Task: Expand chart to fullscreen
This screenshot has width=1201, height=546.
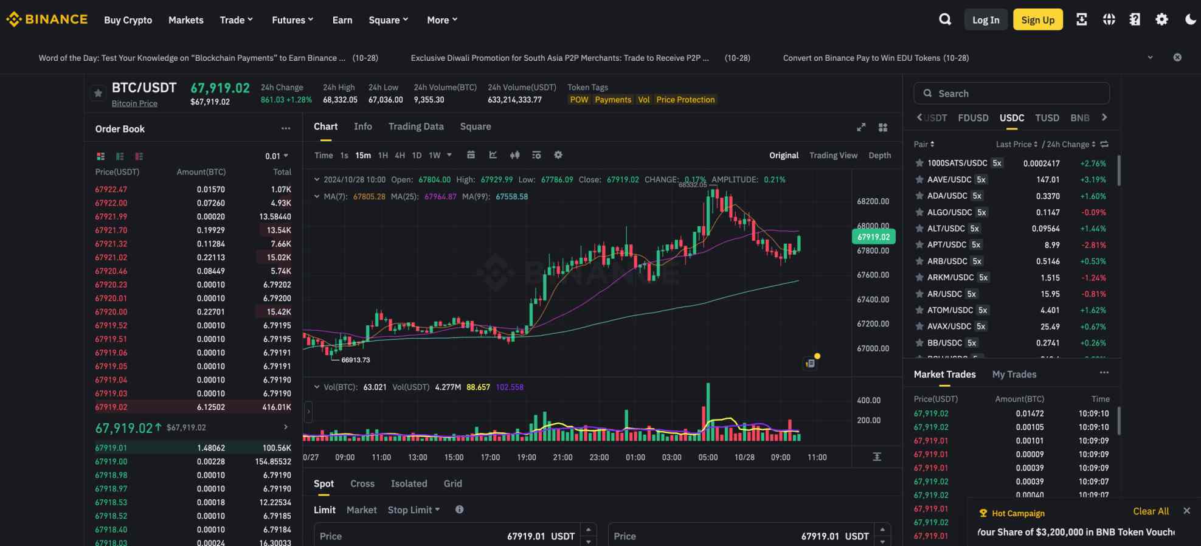Action: pyautogui.click(x=861, y=127)
